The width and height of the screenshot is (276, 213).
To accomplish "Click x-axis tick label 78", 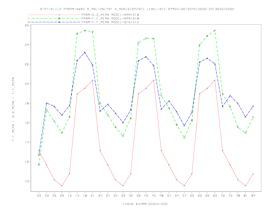I will click(238, 196).
